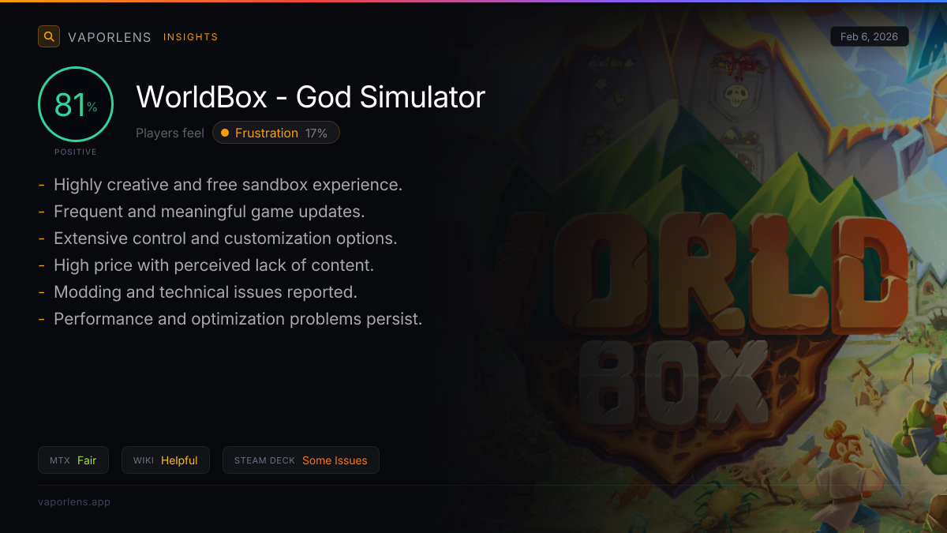The height and width of the screenshot is (533, 947).
Task: Click the 81% positive score circle
Action: (76, 104)
